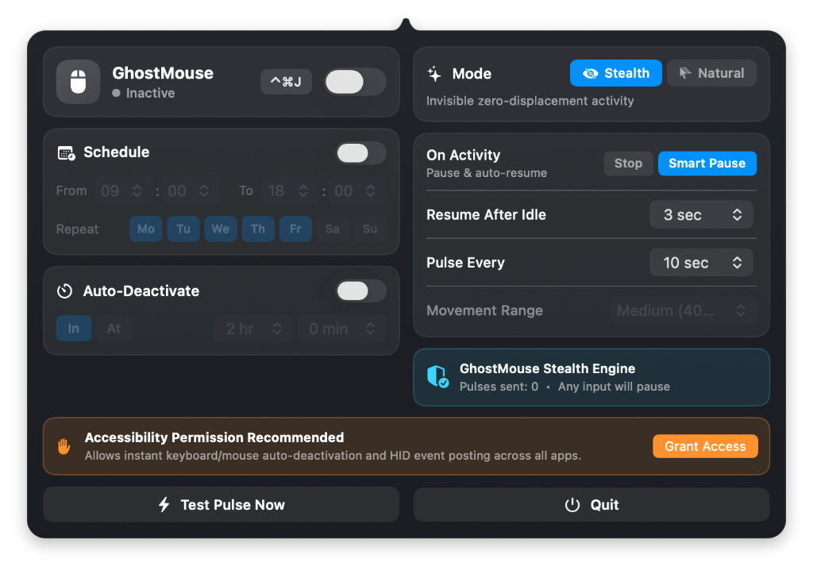
Task: Click the GhostMouse mouse app icon
Action: pyautogui.click(x=79, y=82)
